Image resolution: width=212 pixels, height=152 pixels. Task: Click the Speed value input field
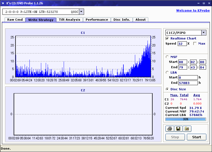point(182,44)
